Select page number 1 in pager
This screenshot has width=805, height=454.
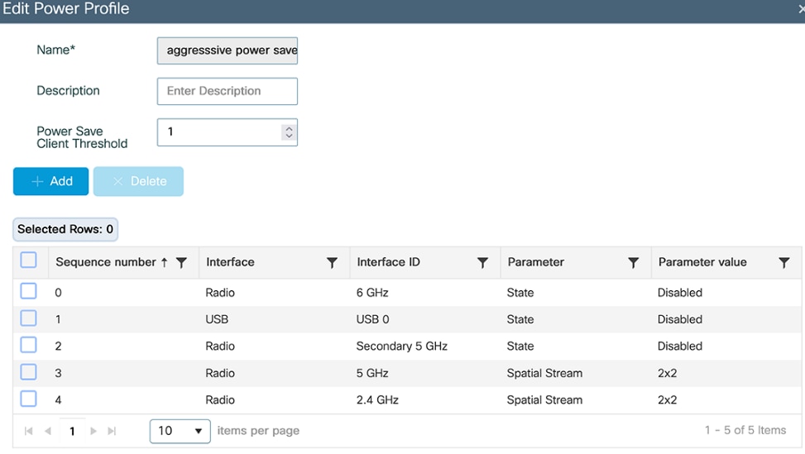72,431
